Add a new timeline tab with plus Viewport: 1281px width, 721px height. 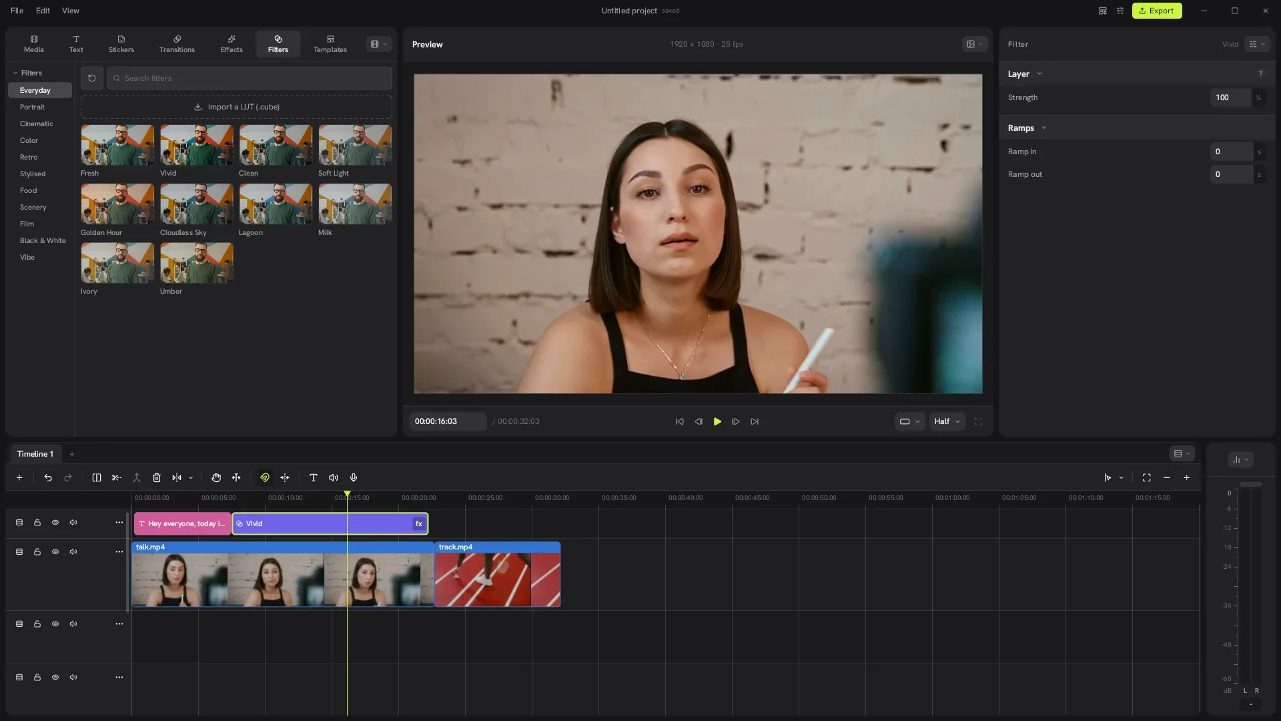[x=72, y=455]
